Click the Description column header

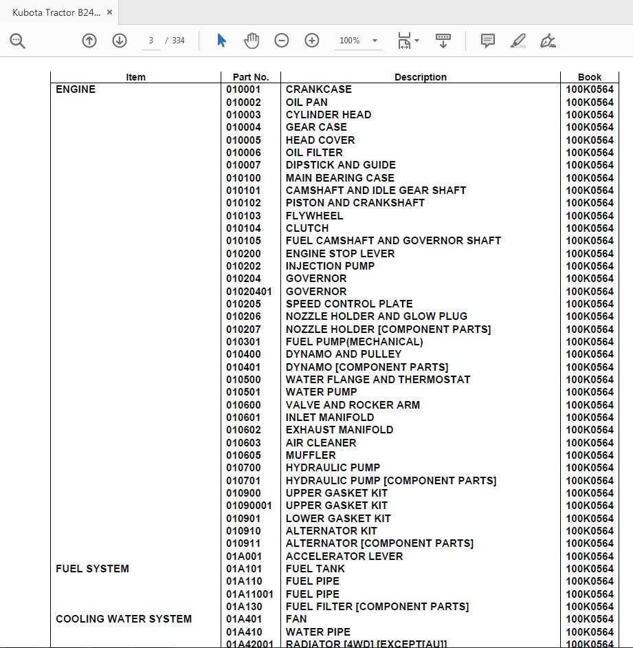pyautogui.click(x=421, y=77)
